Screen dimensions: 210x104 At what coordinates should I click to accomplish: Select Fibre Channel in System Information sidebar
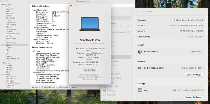coord(11,29)
